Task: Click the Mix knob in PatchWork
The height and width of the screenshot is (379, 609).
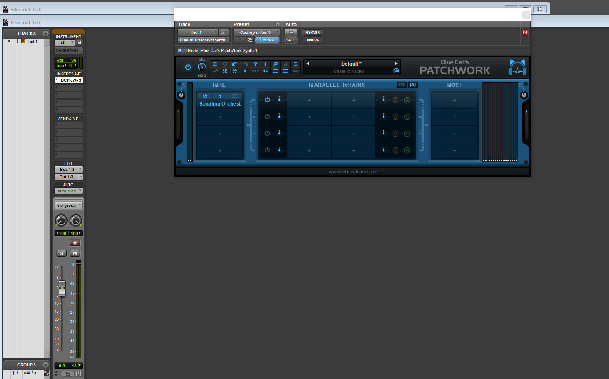Action: pos(202,67)
